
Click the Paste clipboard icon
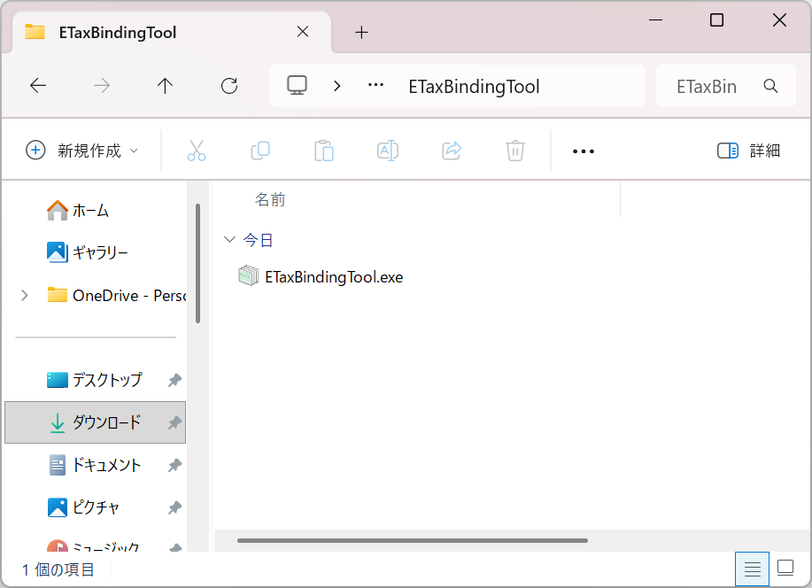coord(324,151)
